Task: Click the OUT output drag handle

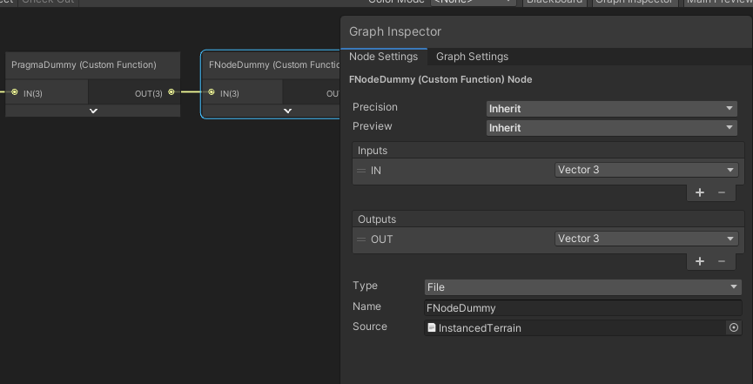Action: point(361,239)
